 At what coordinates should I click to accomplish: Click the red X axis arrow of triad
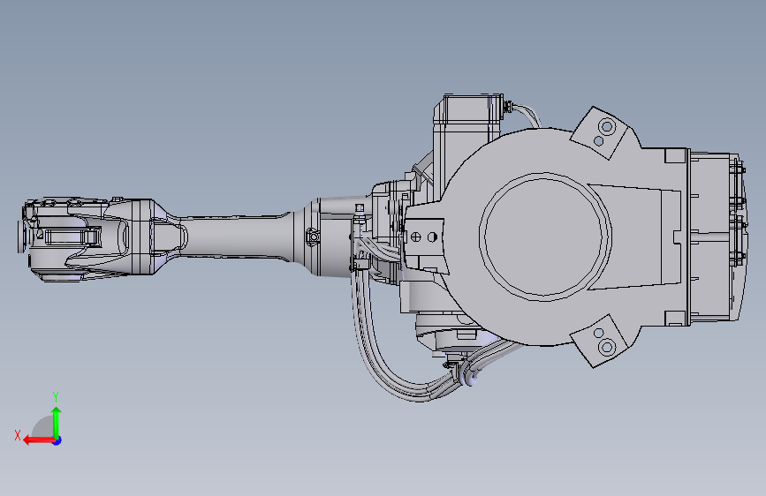coord(38,440)
